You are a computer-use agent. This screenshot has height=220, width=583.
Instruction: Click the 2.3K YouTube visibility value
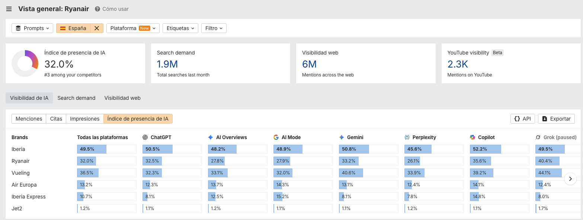point(458,64)
